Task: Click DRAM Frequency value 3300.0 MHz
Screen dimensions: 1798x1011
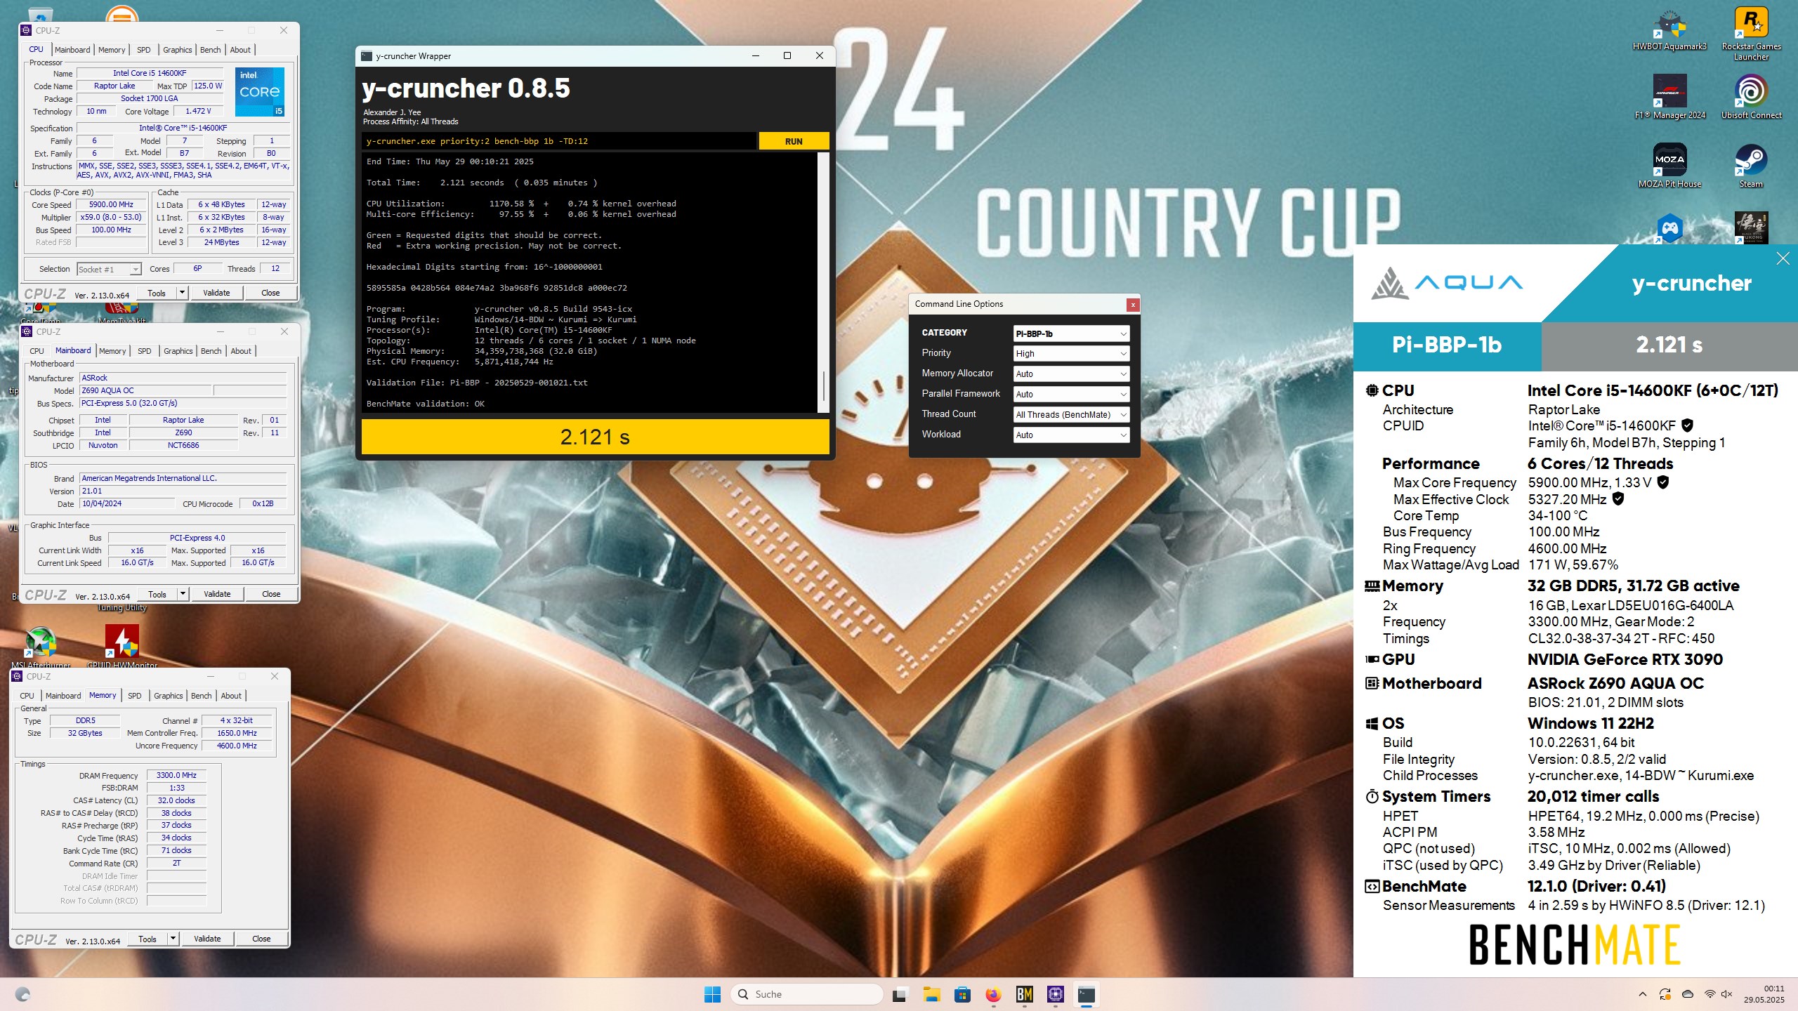Action: (x=176, y=775)
